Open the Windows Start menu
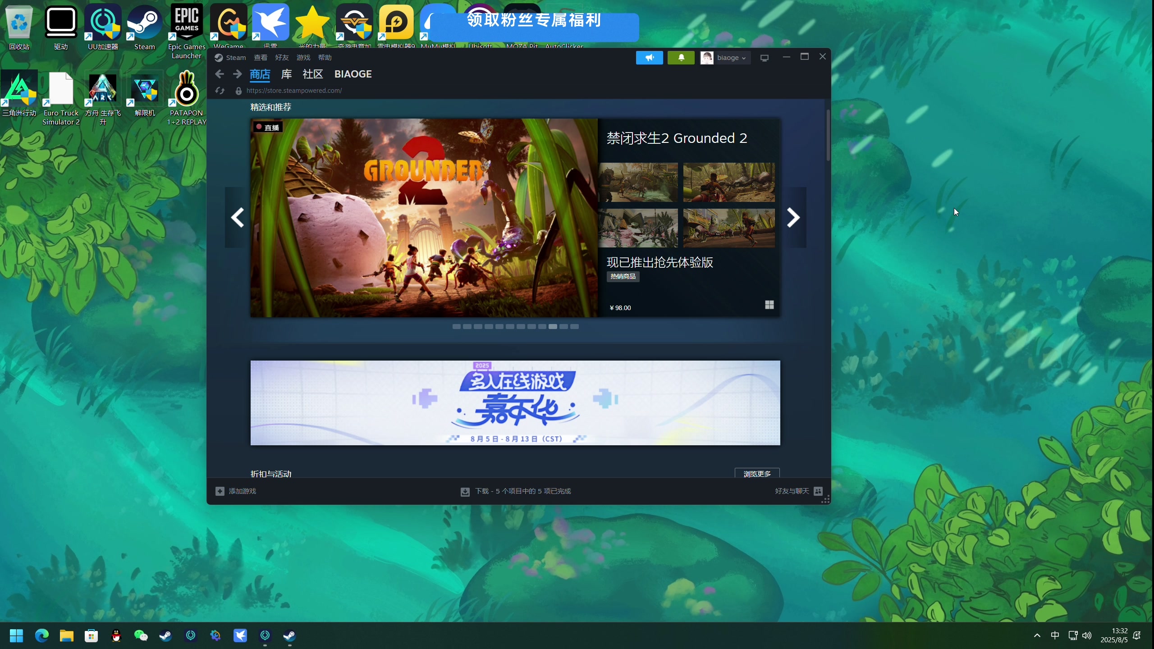The image size is (1154, 649). [17, 635]
